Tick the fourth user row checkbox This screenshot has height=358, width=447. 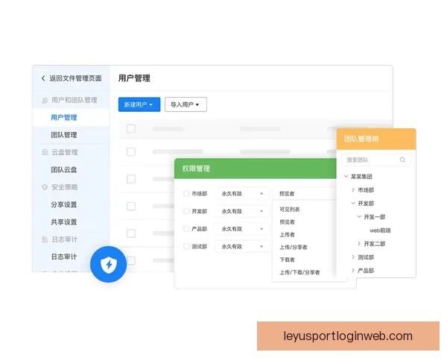point(131,233)
